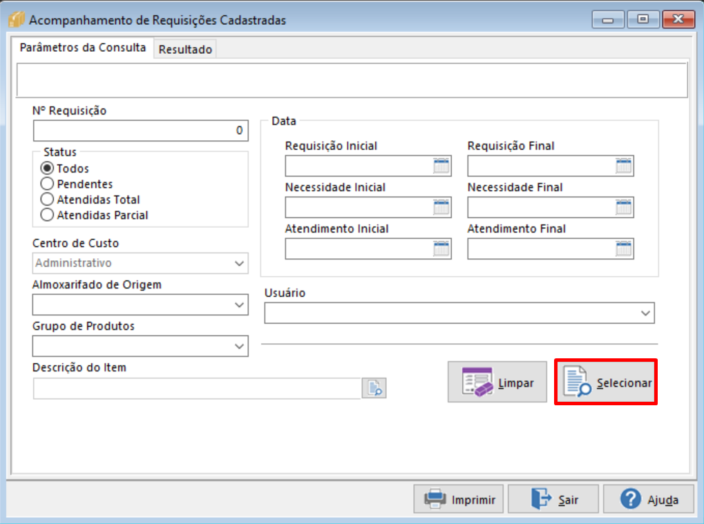Open calendar for Requisição Final date
This screenshot has height=524, width=704.
point(624,166)
